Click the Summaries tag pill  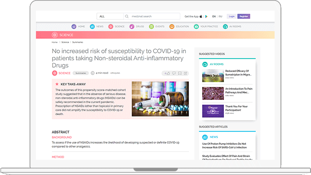81,73
